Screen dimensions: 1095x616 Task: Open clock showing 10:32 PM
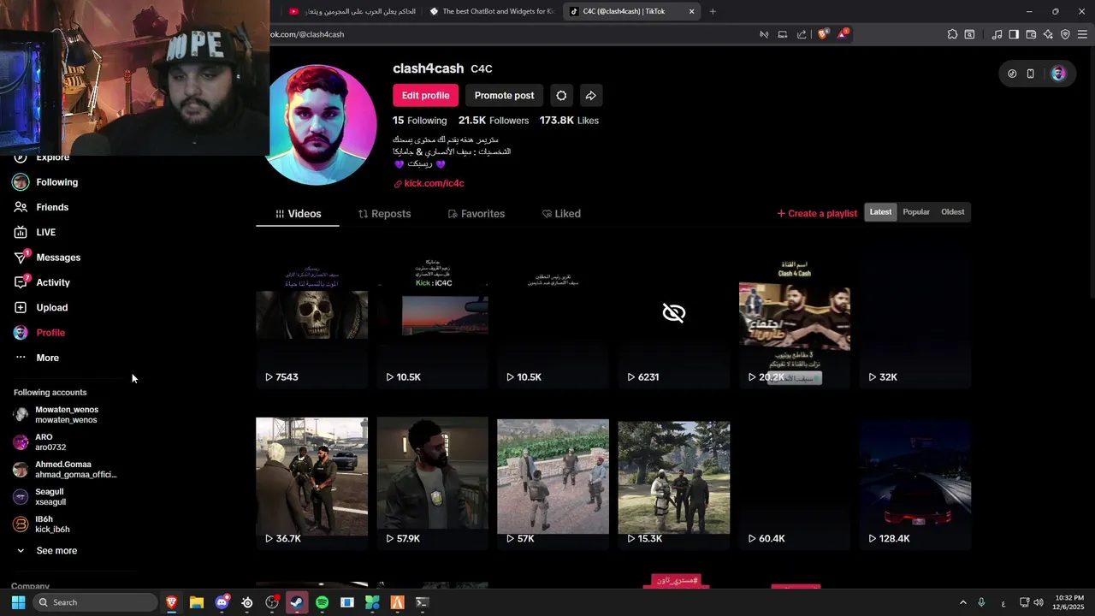coord(1068,602)
